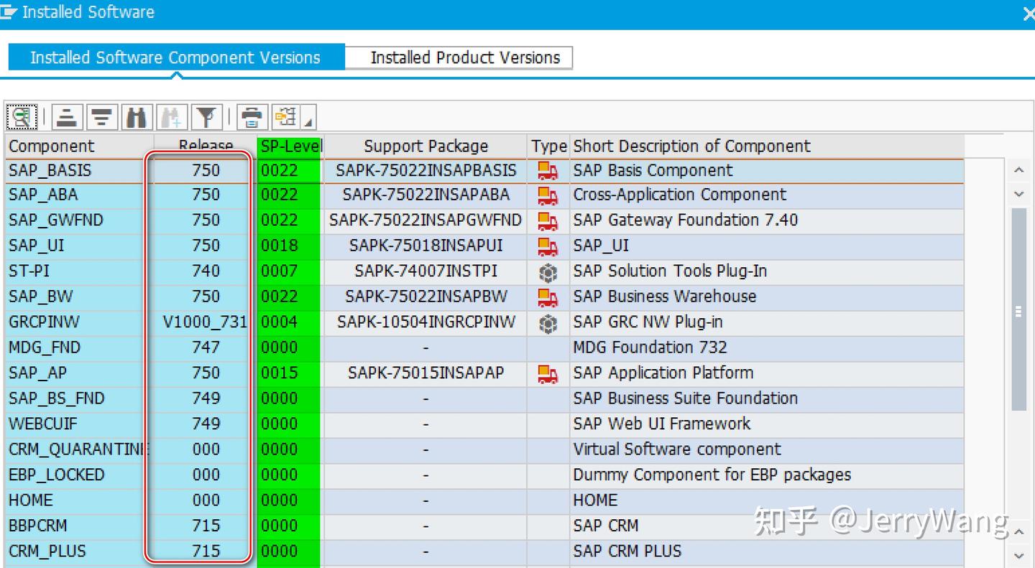Sort by clicking the Release column header
Screen dimensions: 1035x568
tap(207, 146)
